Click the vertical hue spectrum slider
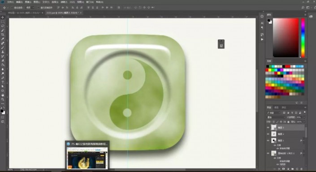 [303, 38]
